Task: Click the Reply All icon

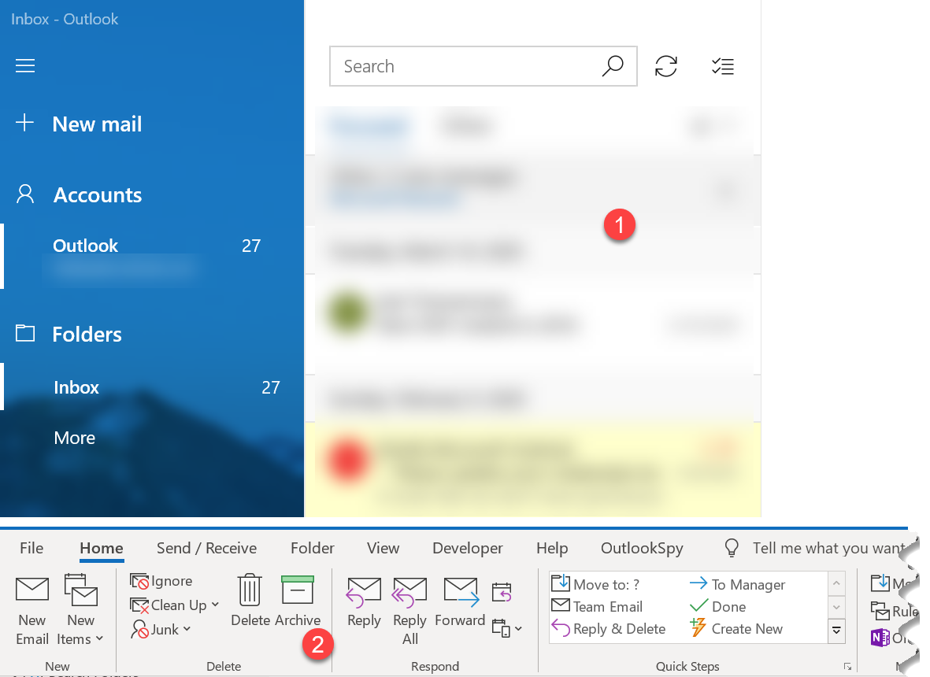Action: tap(409, 593)
